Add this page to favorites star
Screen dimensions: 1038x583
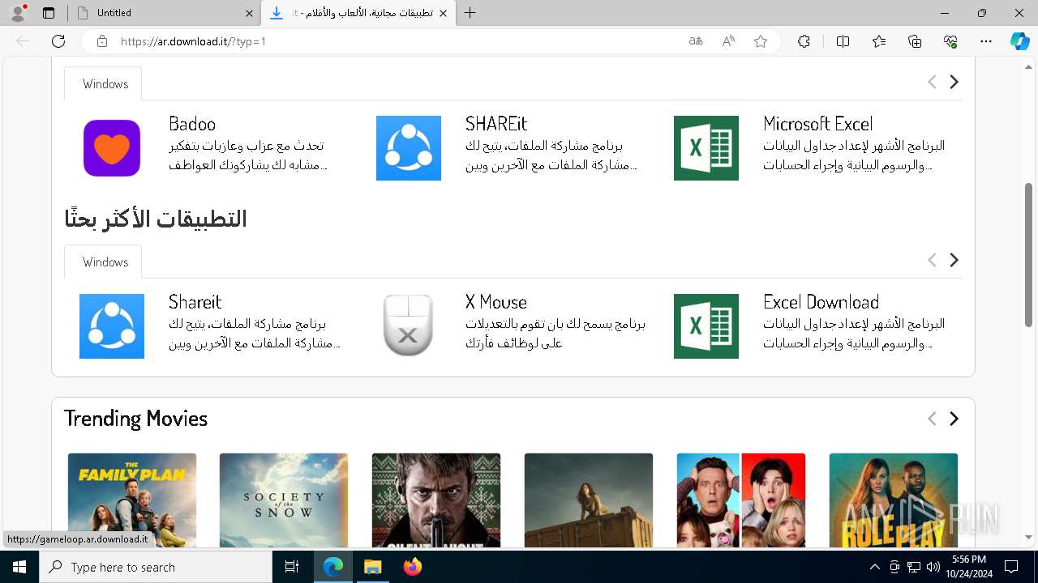[x=761, y=41]
